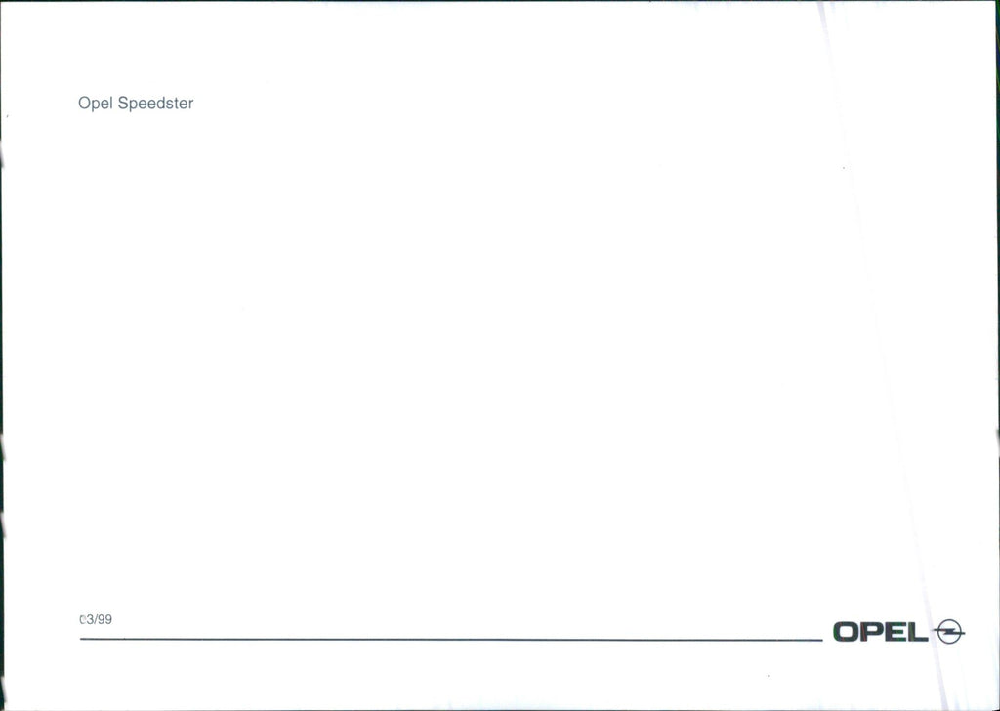Screen dimensions: 1000x711
Task: Select the letter O in OPEL logo
Action: [x=847, y=632]
